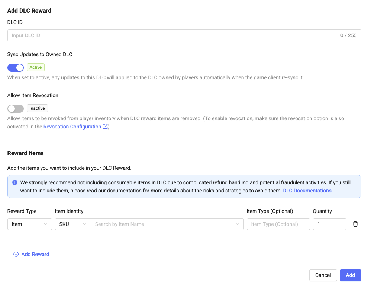368x287 pixels.
Task: Open the Reward Type Item dropdown
Action: [30, 224]
